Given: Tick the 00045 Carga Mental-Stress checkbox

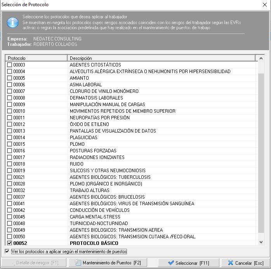Looking at the screenshot, I should pos(9,217).
